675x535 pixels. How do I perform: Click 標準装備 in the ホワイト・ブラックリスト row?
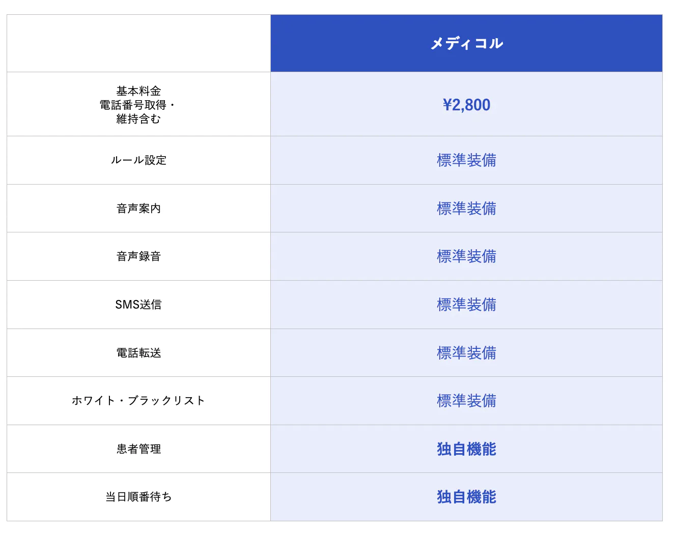[466, 401]
